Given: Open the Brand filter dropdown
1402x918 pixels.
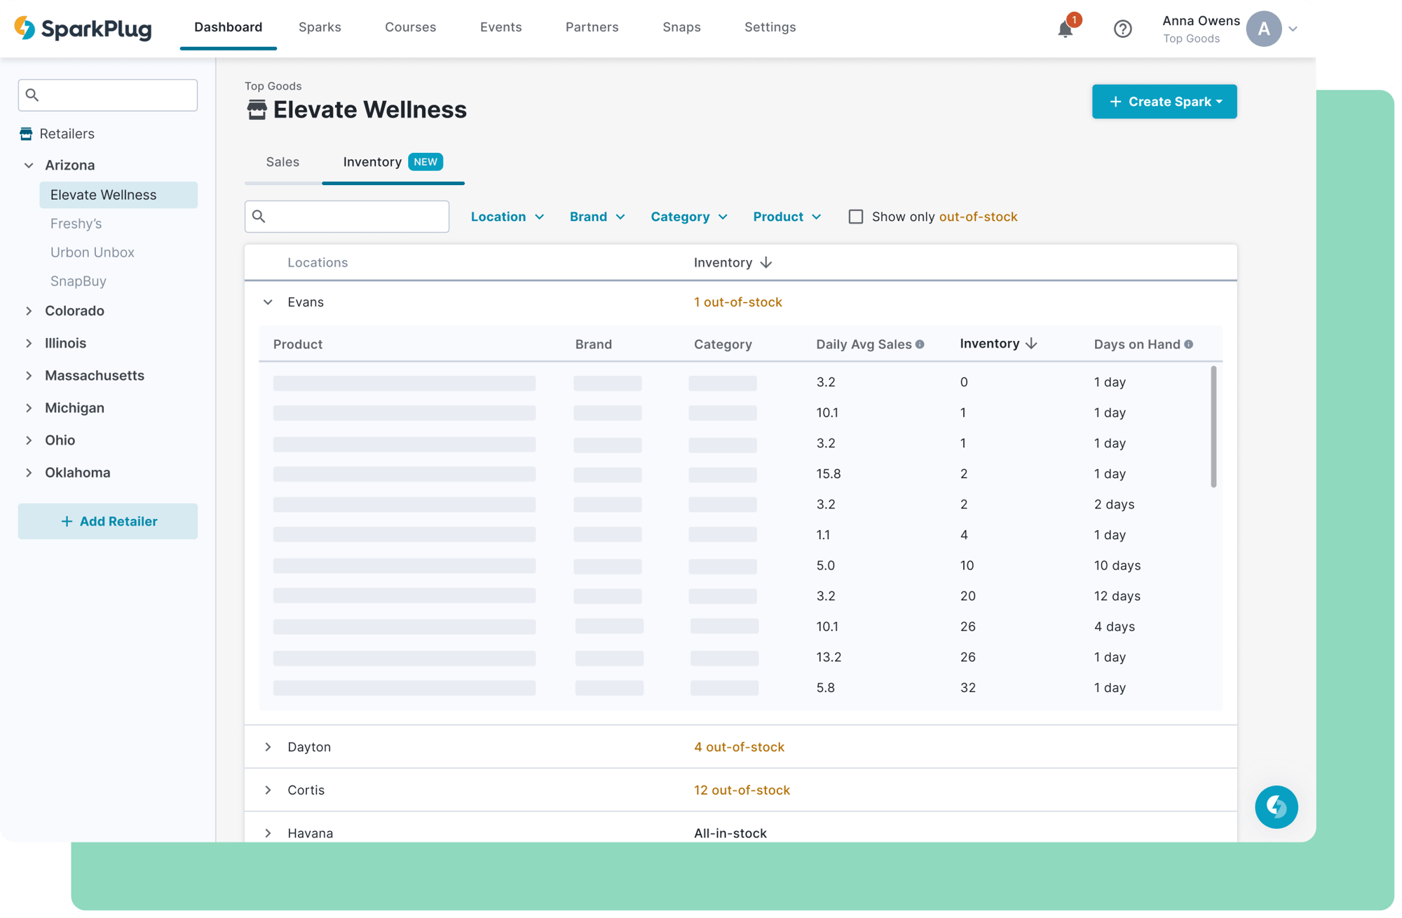Looking at the screenshot, I should click(597, 217).
